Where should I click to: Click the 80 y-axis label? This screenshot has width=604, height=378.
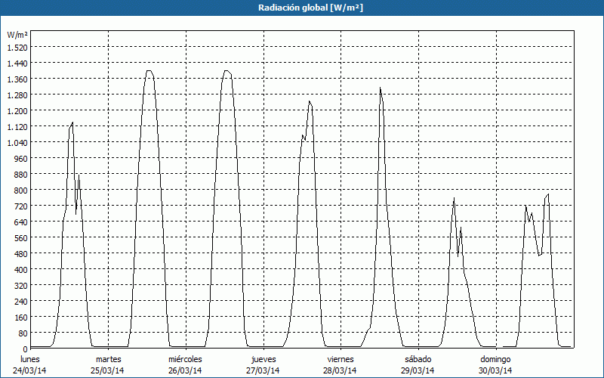(x=23, y=333)
